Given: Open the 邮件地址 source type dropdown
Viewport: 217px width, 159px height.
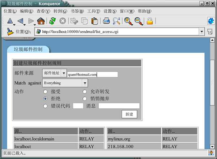Looking at the screenshot, I should pyautogui.click(x=55, y=73).
